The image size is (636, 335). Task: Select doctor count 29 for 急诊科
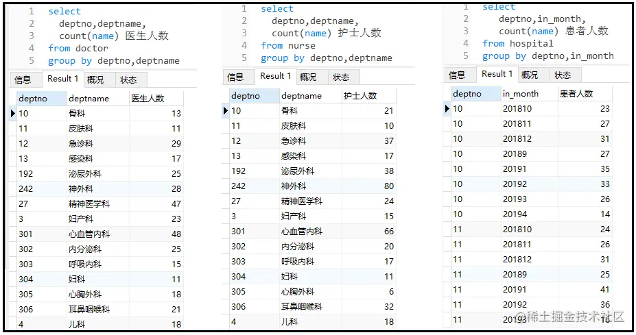point(156,143)
